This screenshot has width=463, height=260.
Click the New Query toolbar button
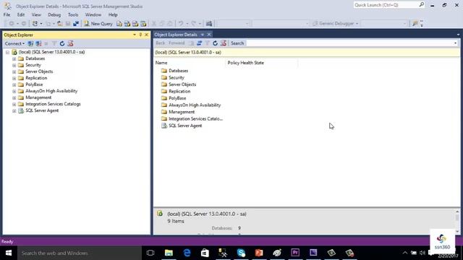coord(98,24)
